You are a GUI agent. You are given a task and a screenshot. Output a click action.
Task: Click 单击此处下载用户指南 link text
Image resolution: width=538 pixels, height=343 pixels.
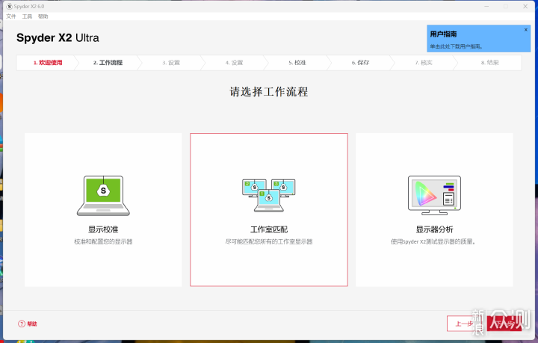click(457, 46)
